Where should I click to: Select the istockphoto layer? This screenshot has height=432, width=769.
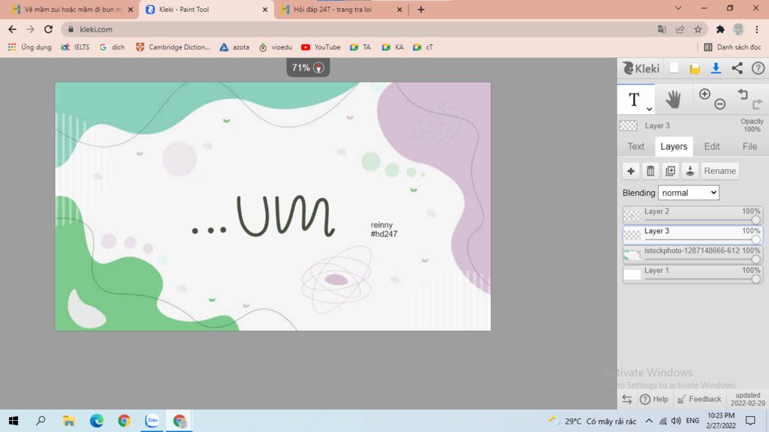pyautogui.click(x=692, y=254)
